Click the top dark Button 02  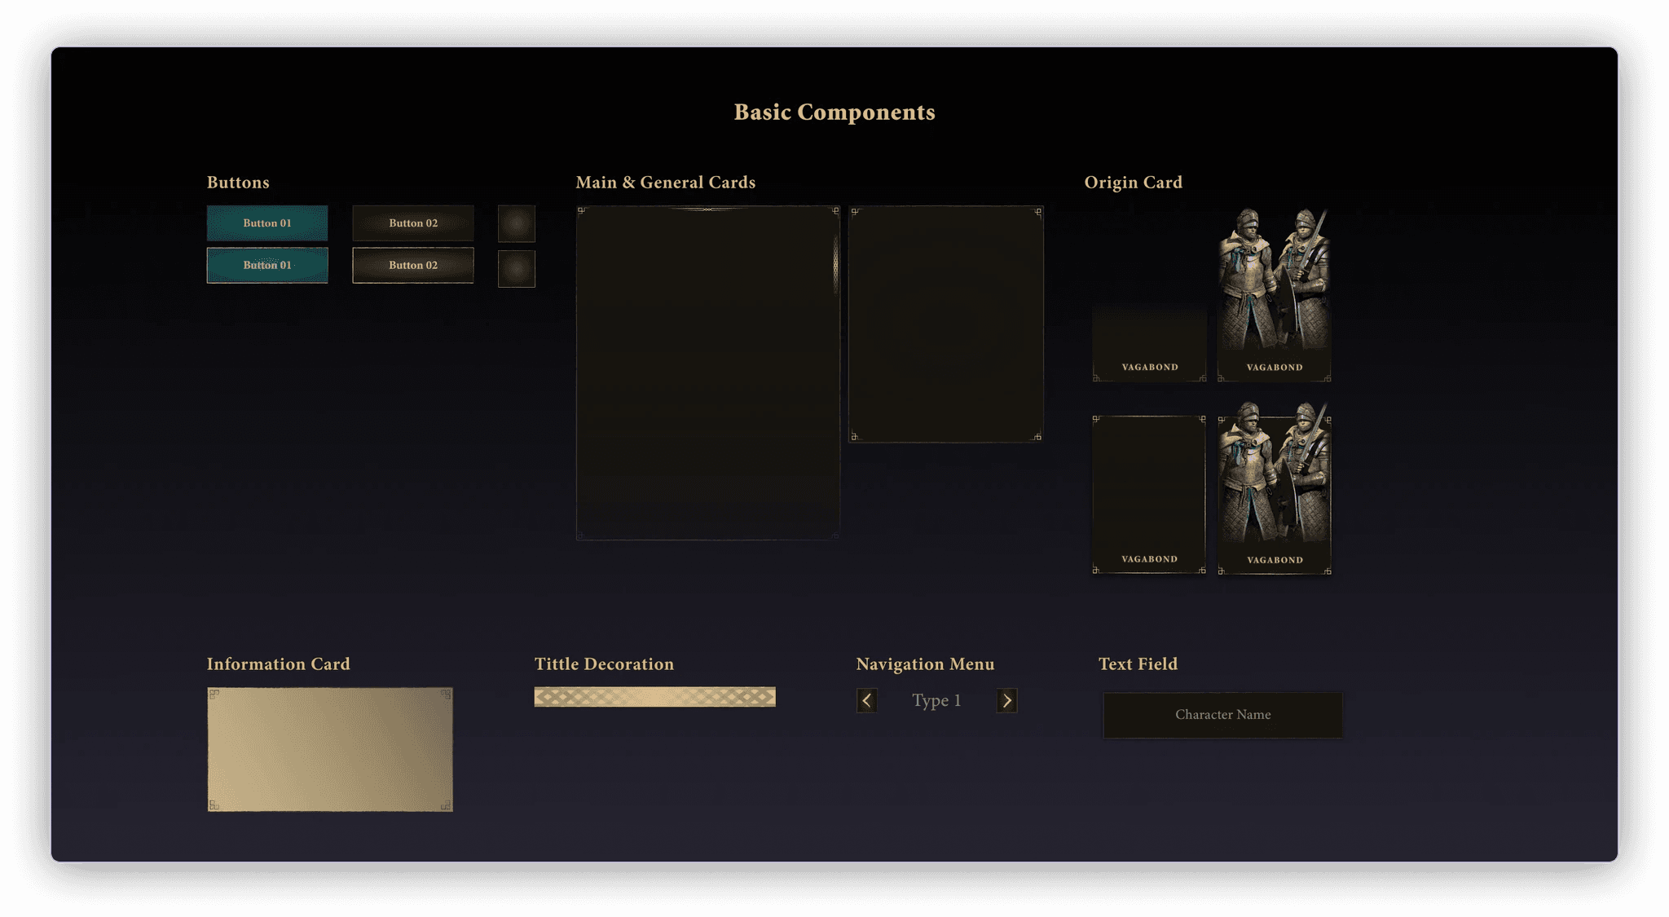pos(413,223)
